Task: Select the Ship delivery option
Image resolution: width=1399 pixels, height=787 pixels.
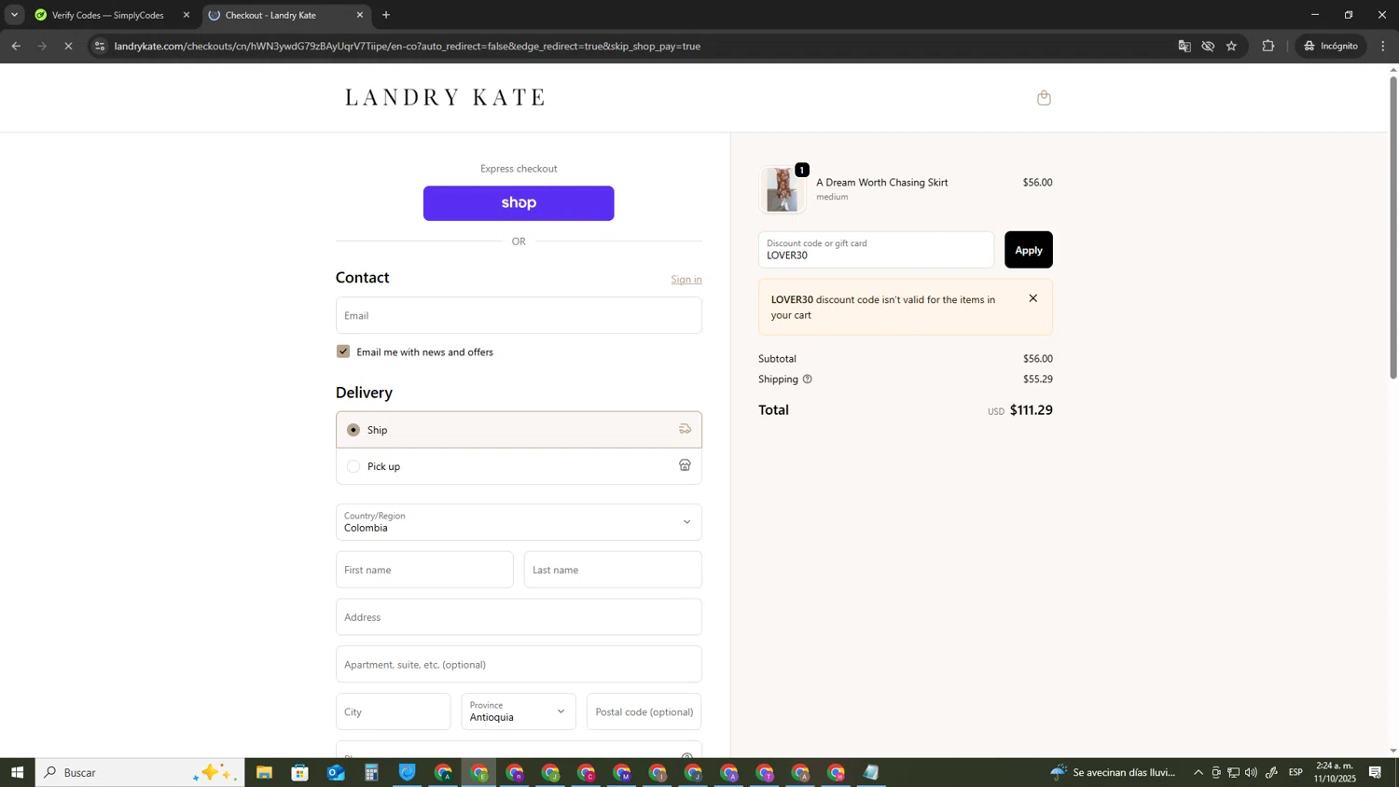Action: click(x=519, y=430)
